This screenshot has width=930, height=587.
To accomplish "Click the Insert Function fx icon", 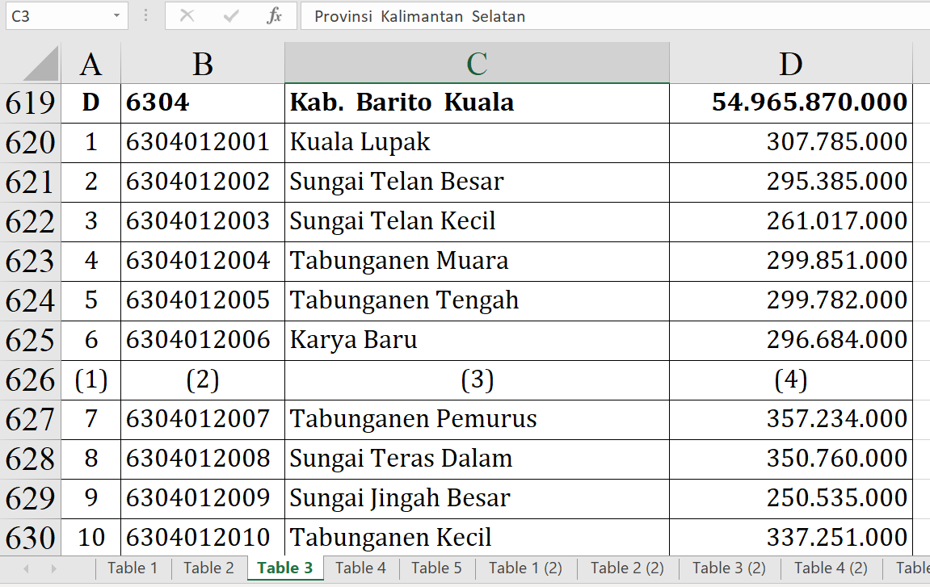I will (x=274, y=16).
